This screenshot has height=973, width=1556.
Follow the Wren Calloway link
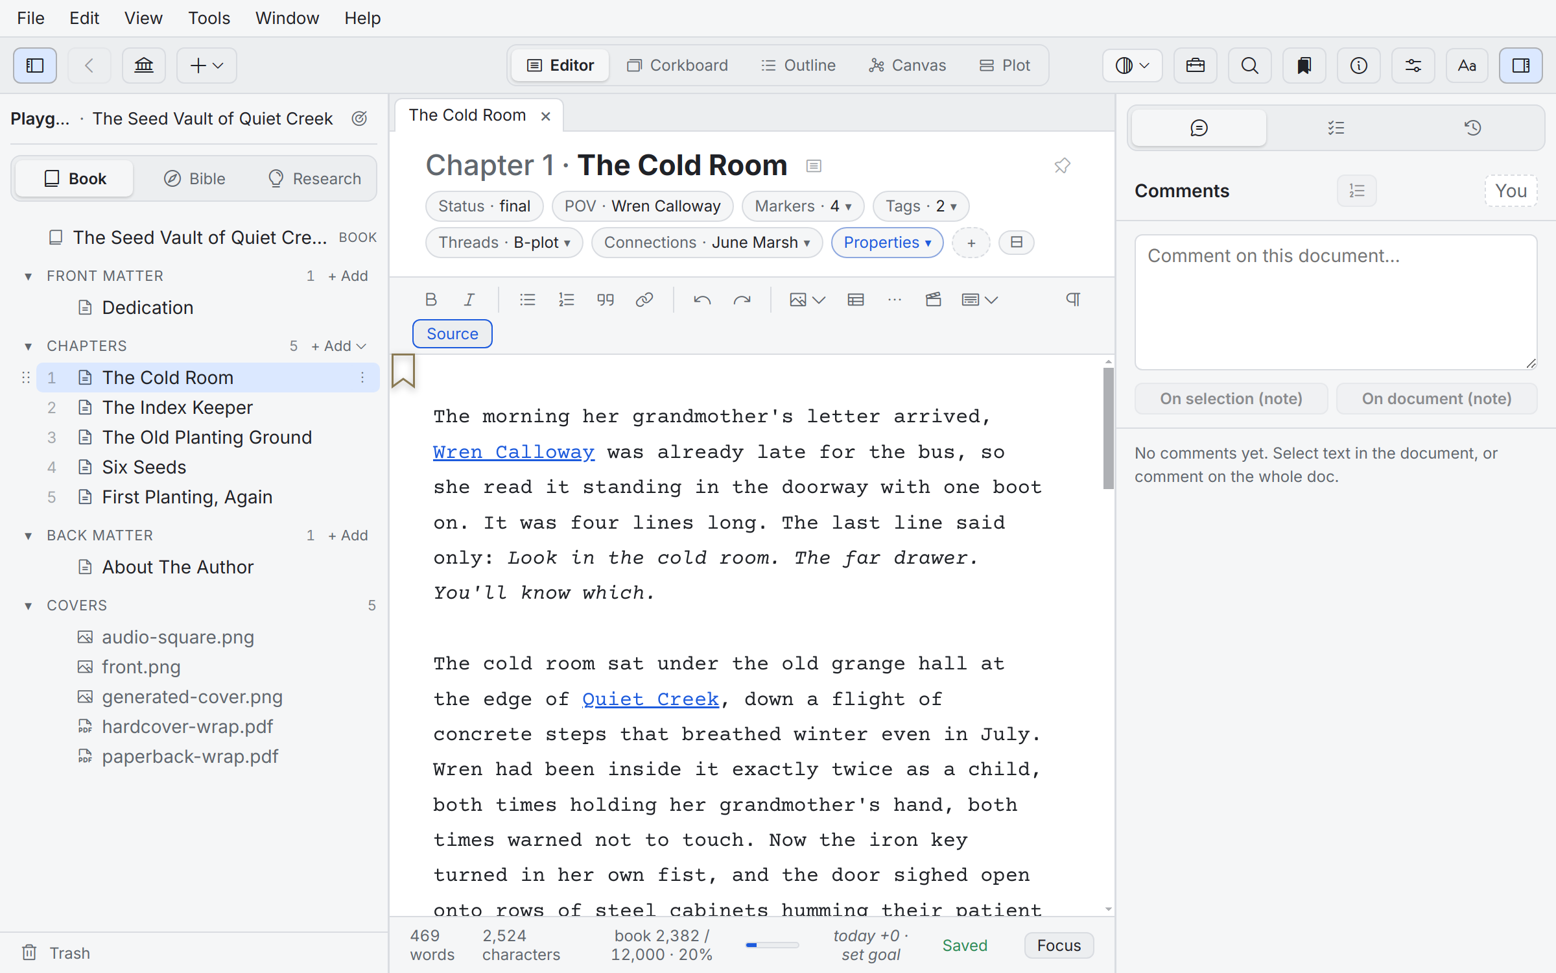[513, 451]
